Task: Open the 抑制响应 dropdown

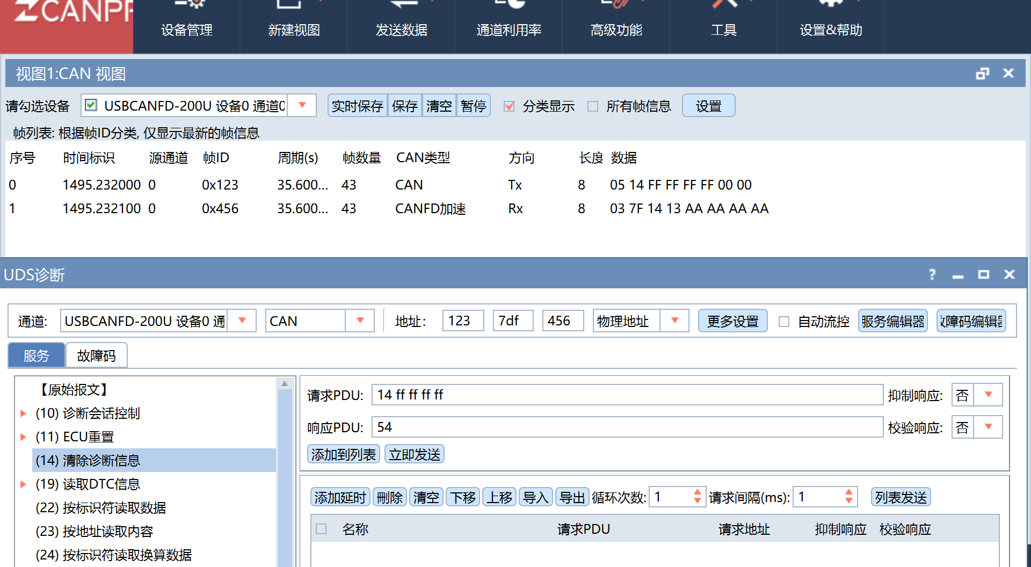Action: point(988,395)
